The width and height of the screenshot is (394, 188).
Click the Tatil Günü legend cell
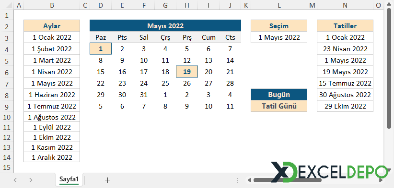[279, 106]
